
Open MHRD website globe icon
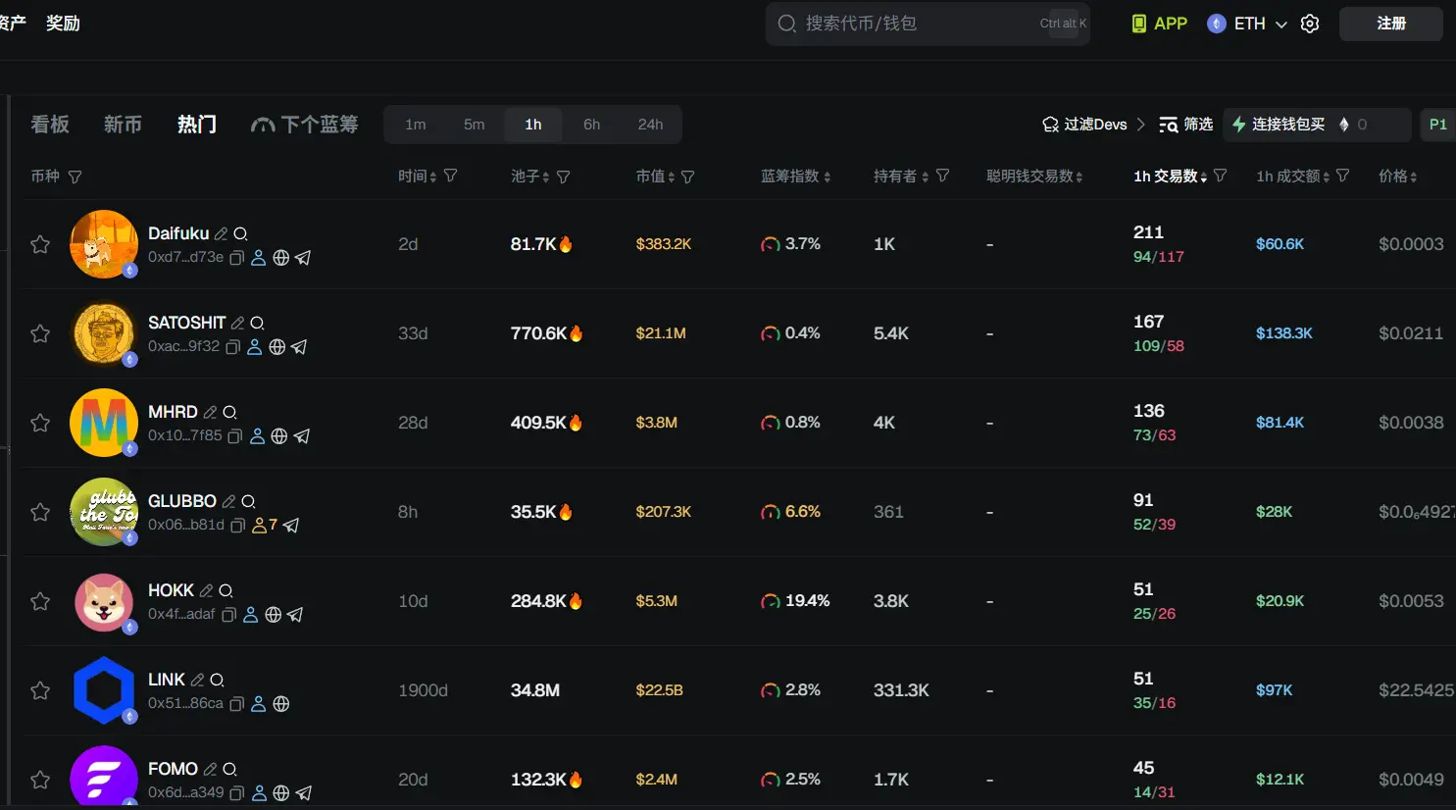click(279, 436)
